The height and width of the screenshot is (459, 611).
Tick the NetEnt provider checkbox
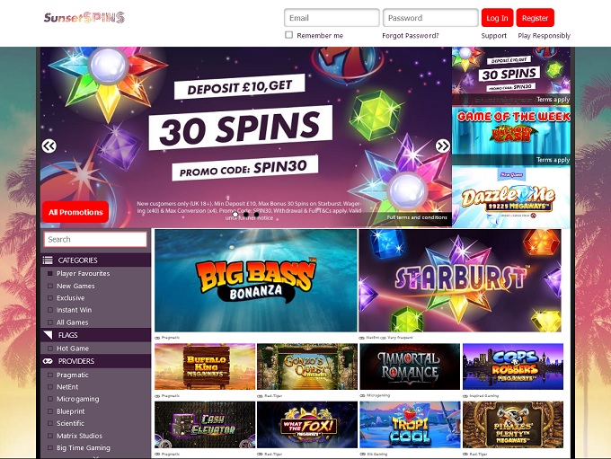50,387
